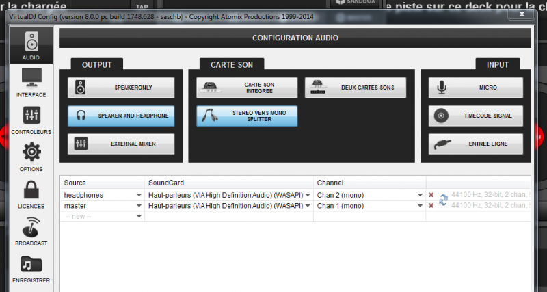Image resolution: width=547 pixels, height=292 pixels.
Task: Choose Carte Son Integree option
Action: [247, 88]
